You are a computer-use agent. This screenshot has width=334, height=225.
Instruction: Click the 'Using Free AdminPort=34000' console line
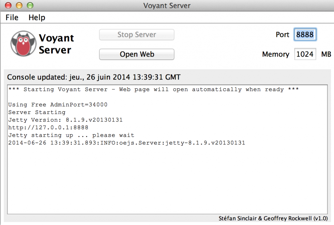(x=58, y=105)
